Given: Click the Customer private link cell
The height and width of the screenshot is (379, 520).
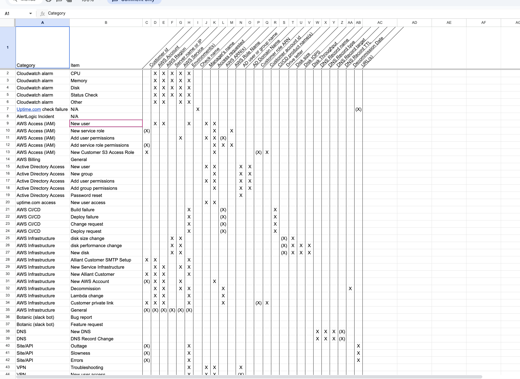Looking at the screenshot, I should pyautogui.click(x=106, y=303).
